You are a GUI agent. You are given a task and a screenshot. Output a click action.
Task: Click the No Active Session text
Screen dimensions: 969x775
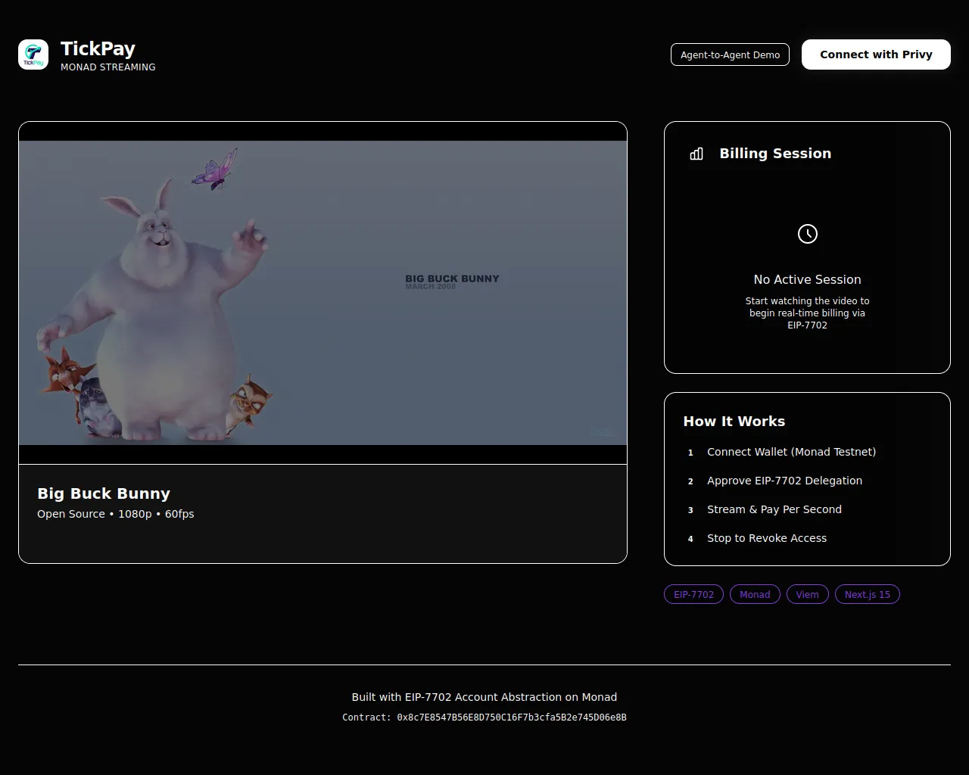[x=808, y=279]
